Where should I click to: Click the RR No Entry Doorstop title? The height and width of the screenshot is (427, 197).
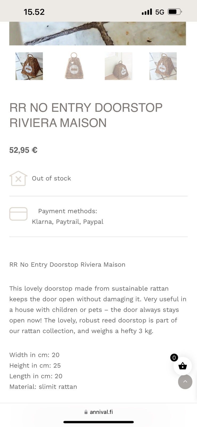click(x=86, y=115)
